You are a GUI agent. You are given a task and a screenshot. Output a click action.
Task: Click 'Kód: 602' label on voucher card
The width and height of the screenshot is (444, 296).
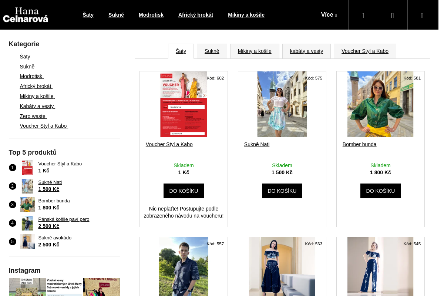[215, 78]
